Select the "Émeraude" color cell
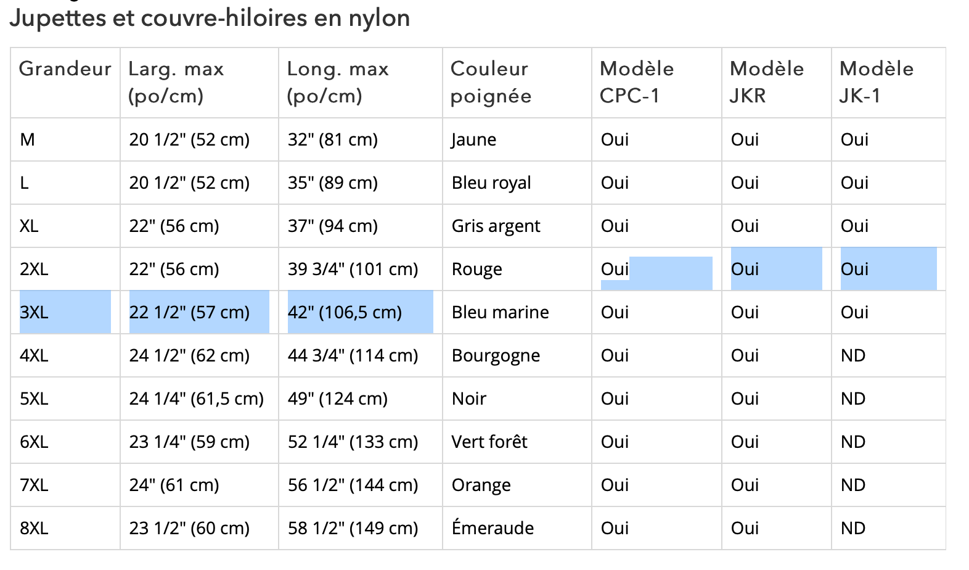Image resolution: width=969 pixels, height=570 pixels. point(493,528)
